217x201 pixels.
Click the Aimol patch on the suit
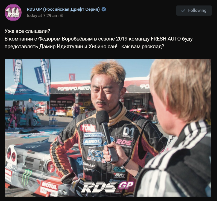[x=92, y=142]
